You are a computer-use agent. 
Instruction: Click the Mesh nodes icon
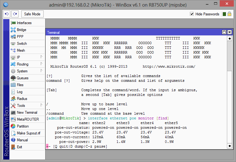[x=13, y=50]
